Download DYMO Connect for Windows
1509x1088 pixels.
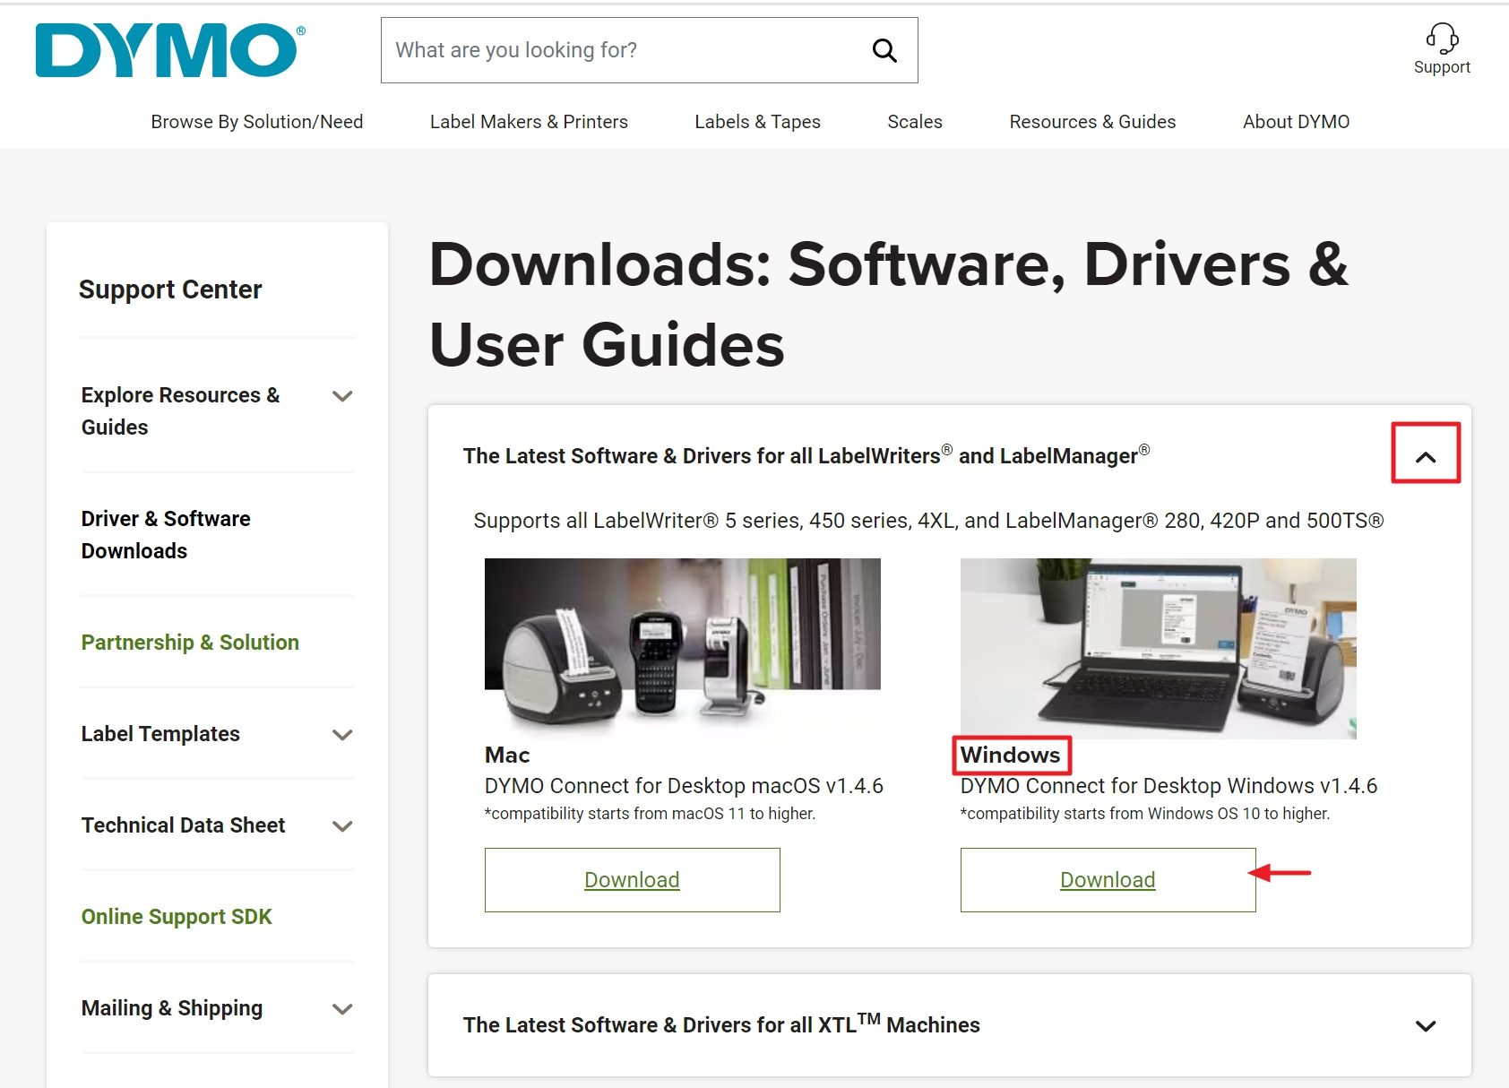tap(1108, 880)
